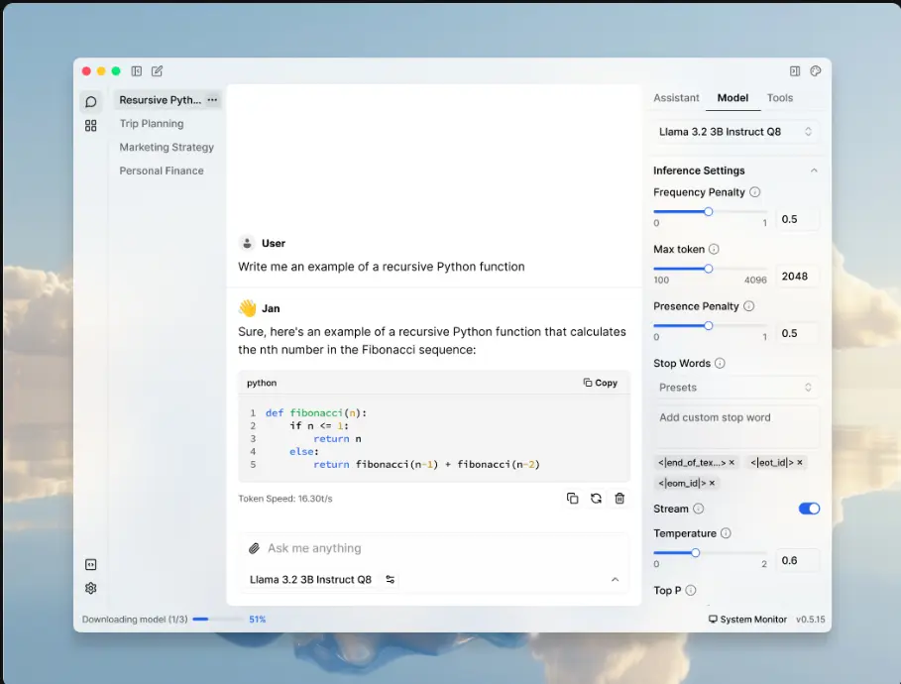The height and width of the screenshot is (684, 901).
Task: Click the paperclip attachment icon
Action: click(x=254, y=548)
